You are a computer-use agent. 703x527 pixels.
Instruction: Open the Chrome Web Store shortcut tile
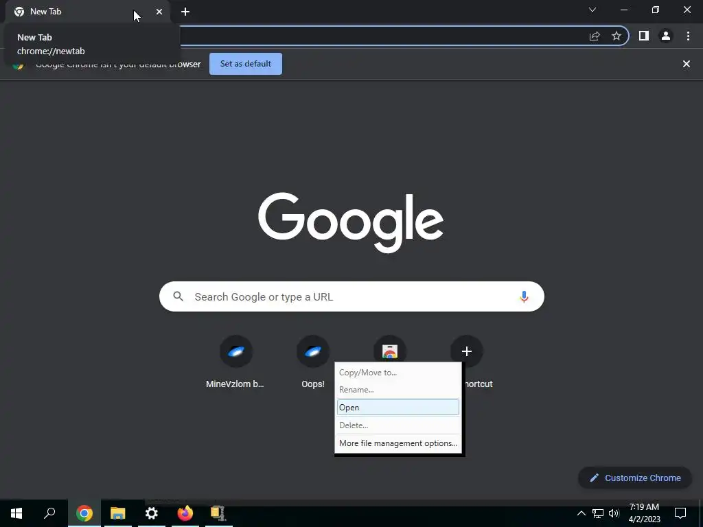click(390, 349)
